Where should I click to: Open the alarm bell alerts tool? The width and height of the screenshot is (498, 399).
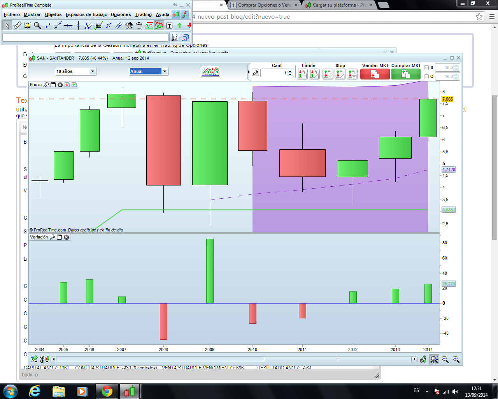tap(27, 26)
